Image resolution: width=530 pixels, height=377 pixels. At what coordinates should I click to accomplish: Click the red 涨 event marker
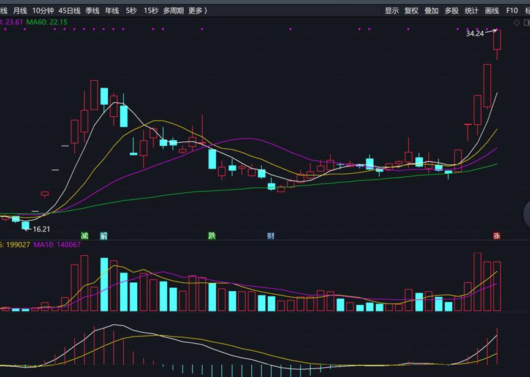coord(496,236)
